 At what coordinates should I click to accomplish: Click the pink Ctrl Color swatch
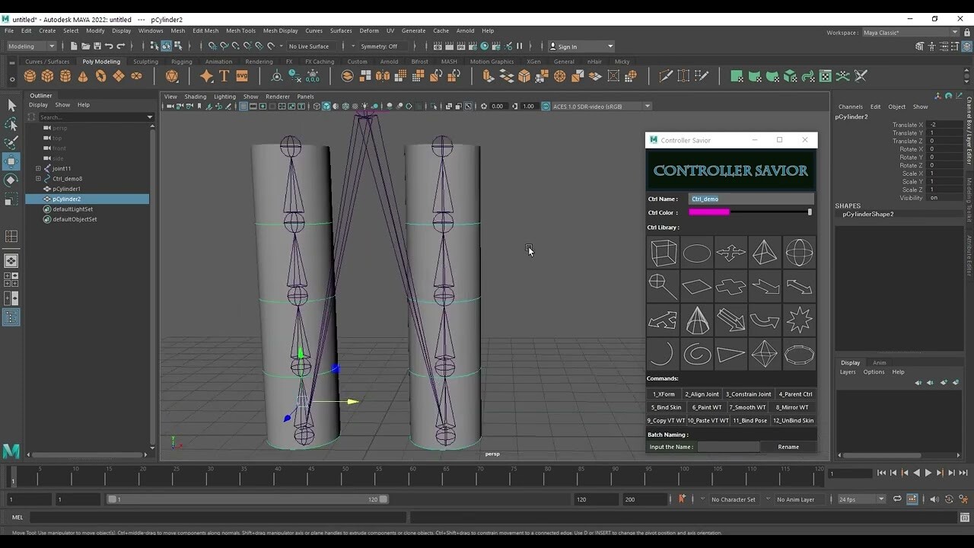tap(708, 212)
